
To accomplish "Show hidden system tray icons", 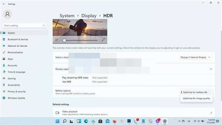I will pos(179,121).
